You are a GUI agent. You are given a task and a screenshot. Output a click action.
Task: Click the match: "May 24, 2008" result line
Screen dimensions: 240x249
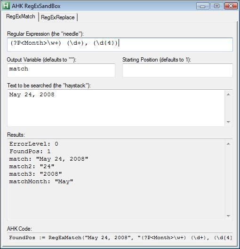point(48,159)
